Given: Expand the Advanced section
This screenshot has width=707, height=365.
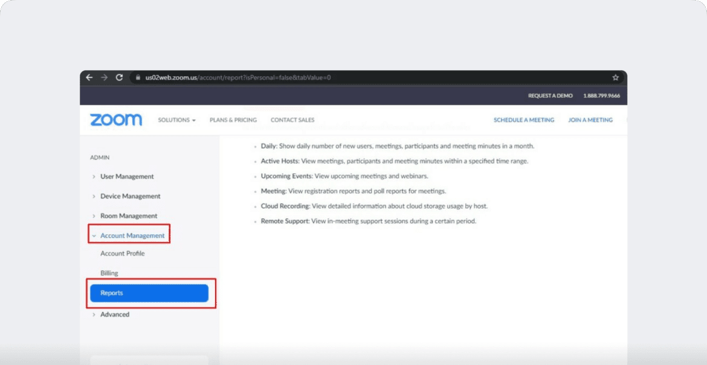Looking at the screenshot, I should click(111, 314).
